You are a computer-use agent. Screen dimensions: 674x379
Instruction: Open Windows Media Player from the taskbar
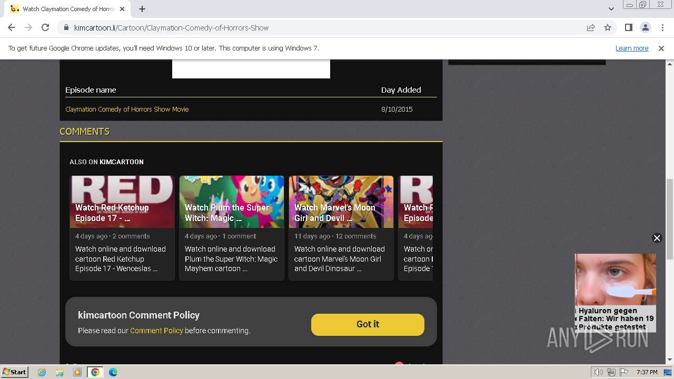coord(77,372)
